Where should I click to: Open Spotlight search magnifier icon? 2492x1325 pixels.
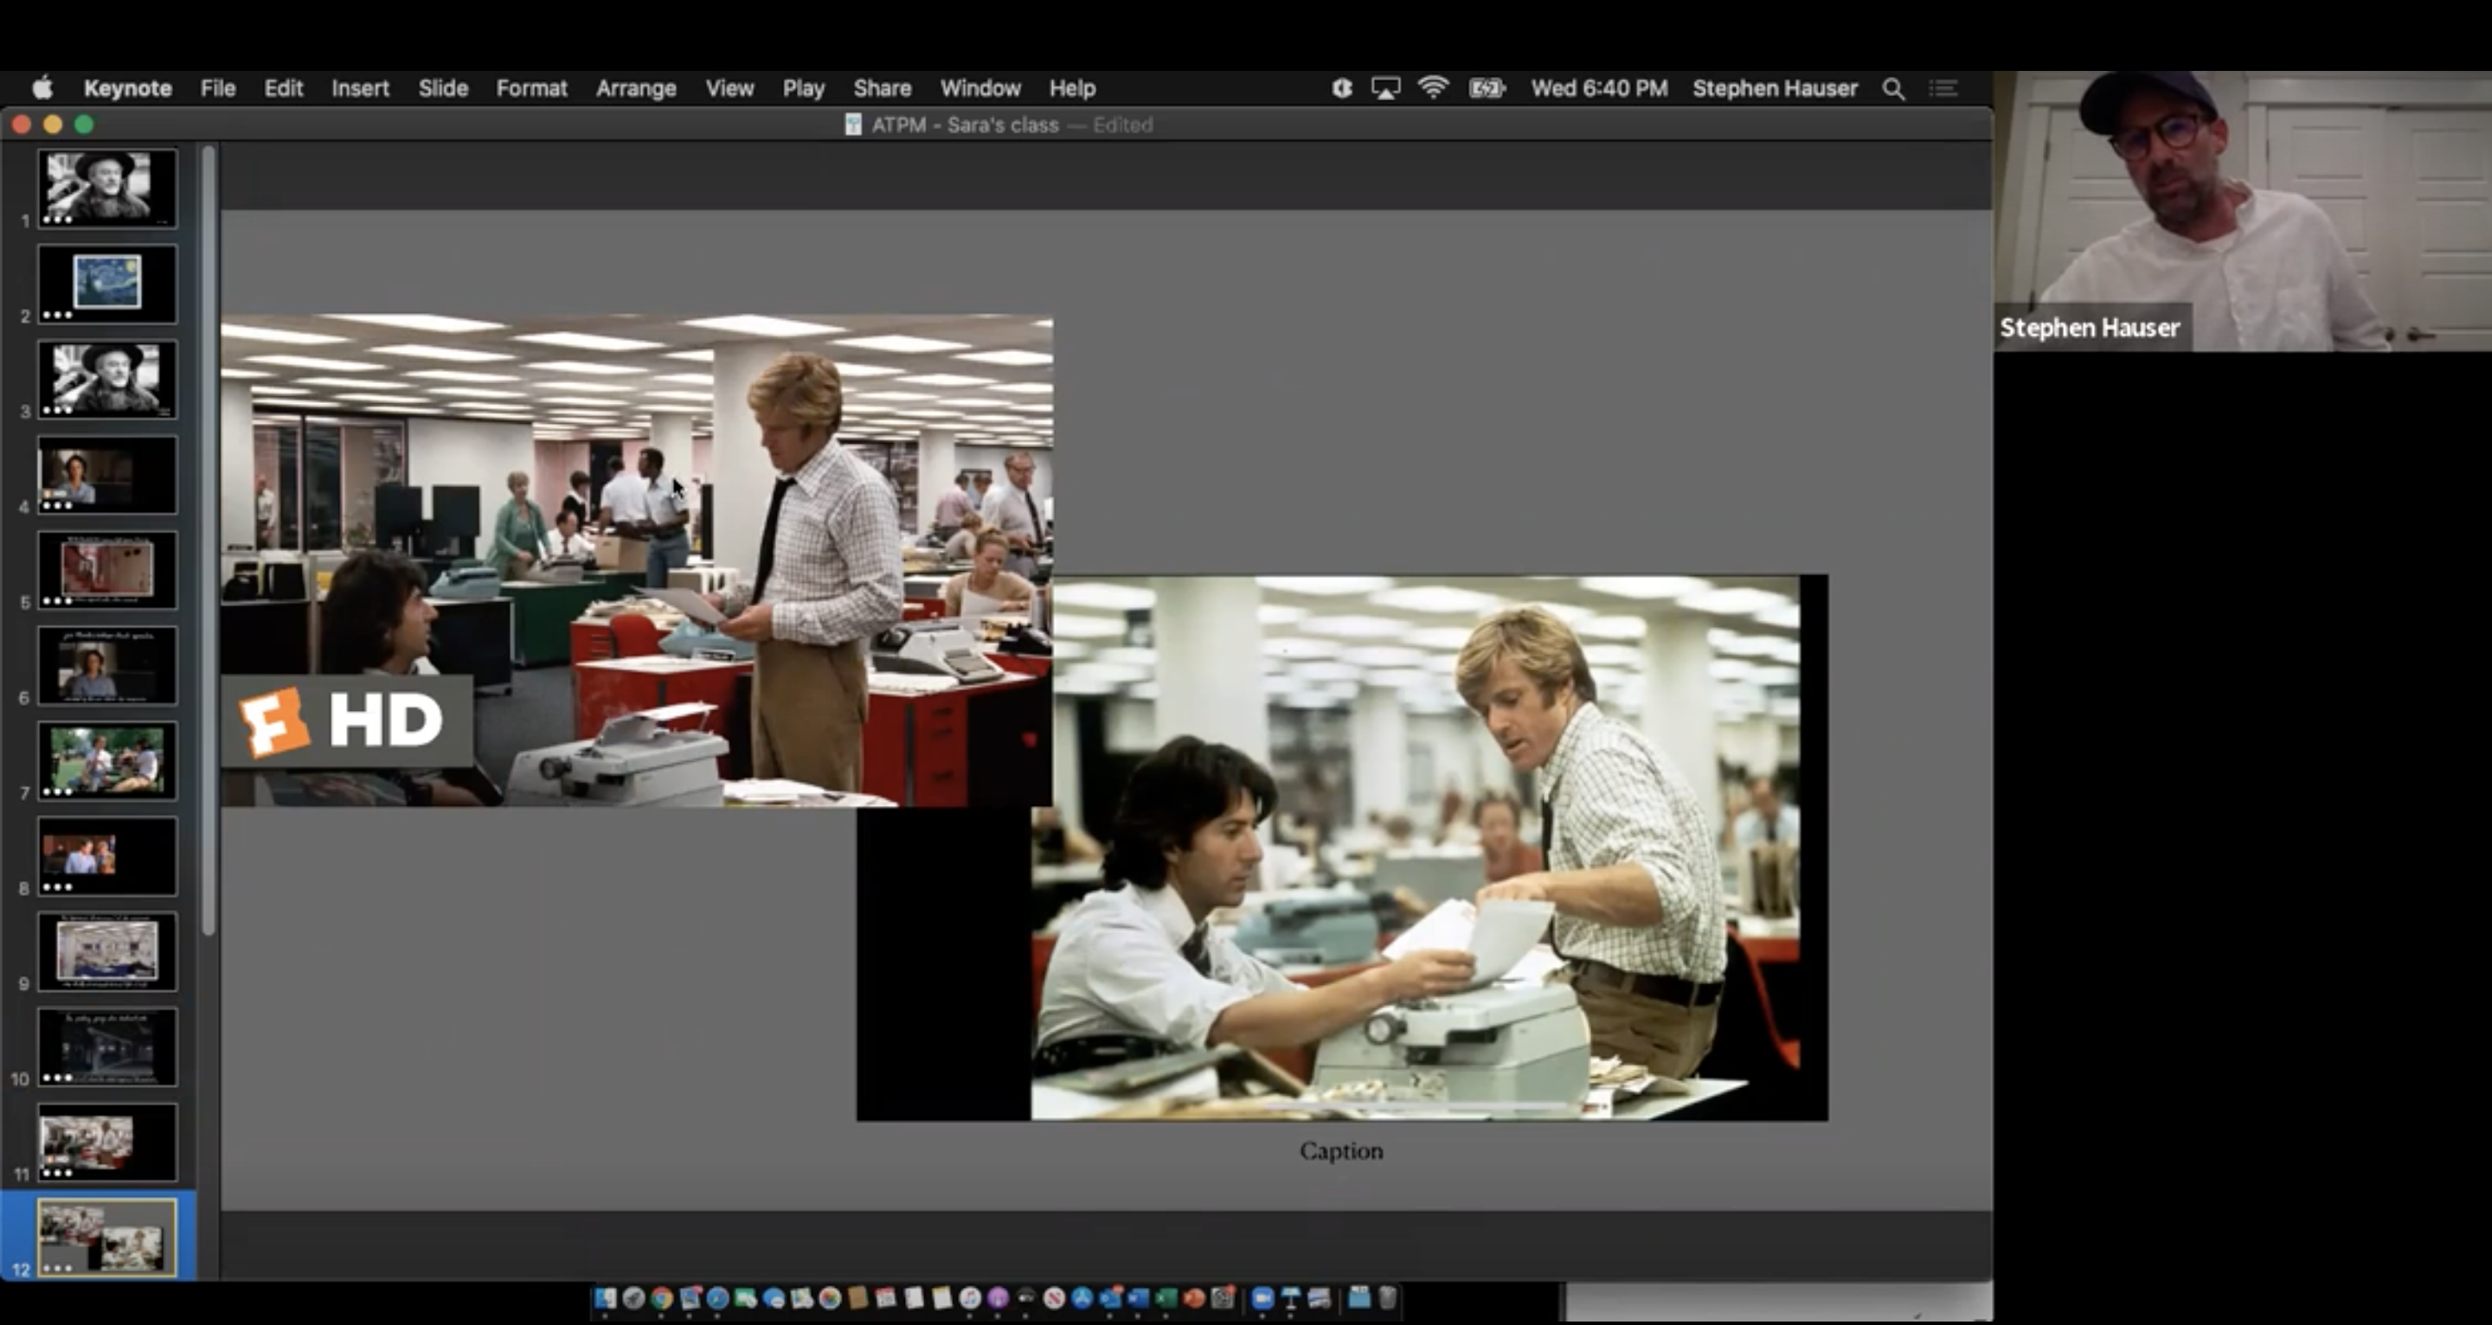[x=1893, y=89]
